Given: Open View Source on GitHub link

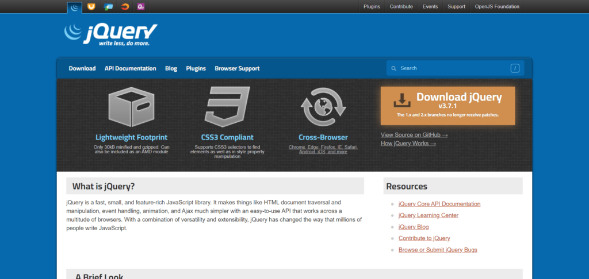Looking at the screenshot, I should [414, 135].
